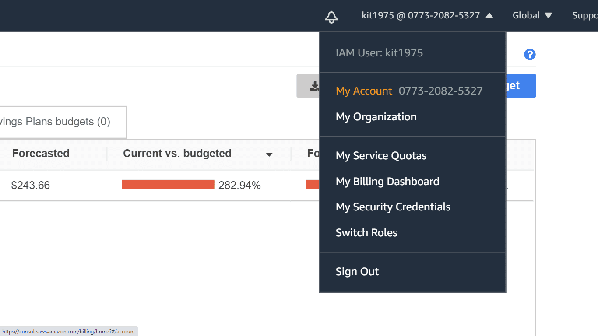
Task: Go to My Service Quotas
Action: pyautogui.click(x=381, y=155)
